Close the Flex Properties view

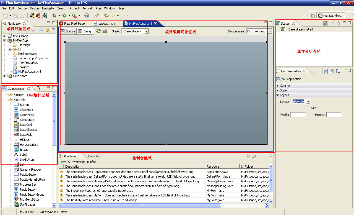(305, 71)
